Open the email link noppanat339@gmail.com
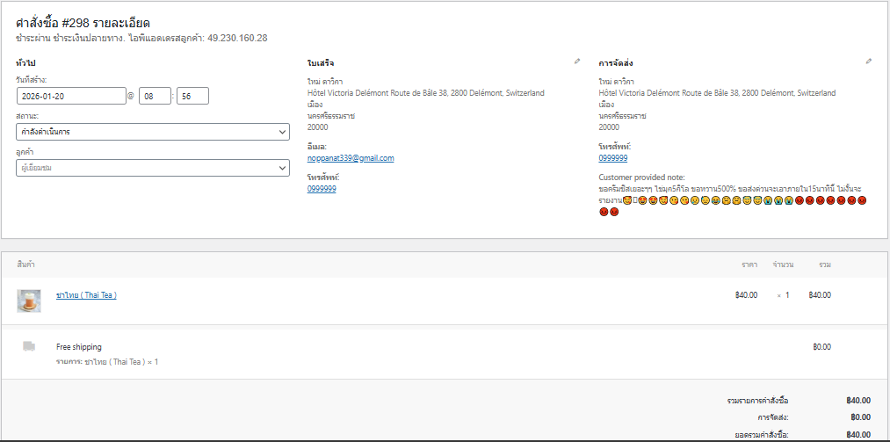Viewport: 890px width, 442px height. (x=351, y=158)
